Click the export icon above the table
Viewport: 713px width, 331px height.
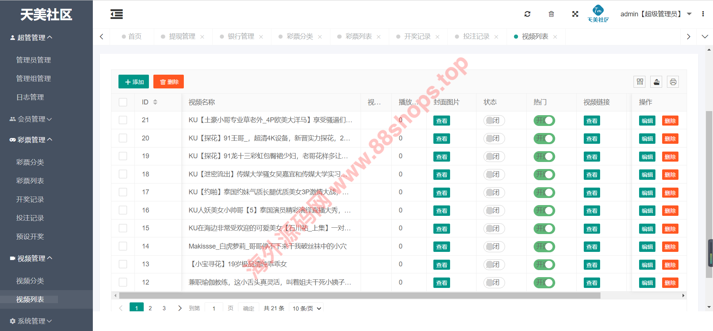(657, 82)
